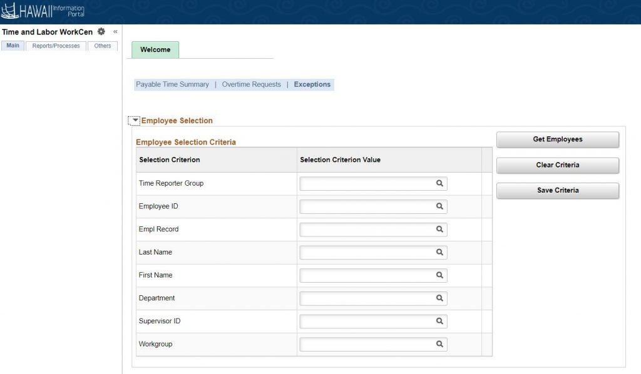Open the Supervisor ID lookup magnifier

click(440, 321)
